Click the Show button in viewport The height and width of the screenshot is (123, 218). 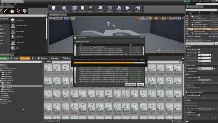click(73, 18)
